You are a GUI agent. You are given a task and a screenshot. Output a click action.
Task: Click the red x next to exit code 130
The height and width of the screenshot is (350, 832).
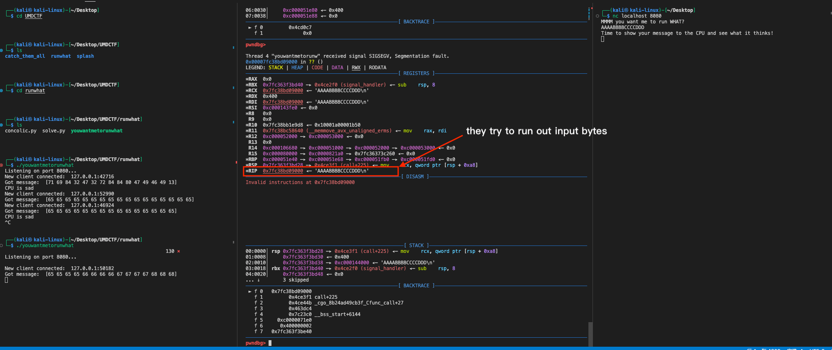[x=178, y=251]
